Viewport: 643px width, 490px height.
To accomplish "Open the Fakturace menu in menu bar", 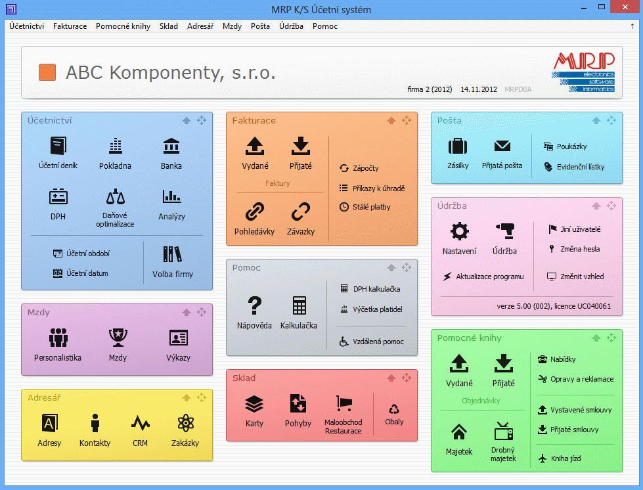I will (x=70, y=26).
